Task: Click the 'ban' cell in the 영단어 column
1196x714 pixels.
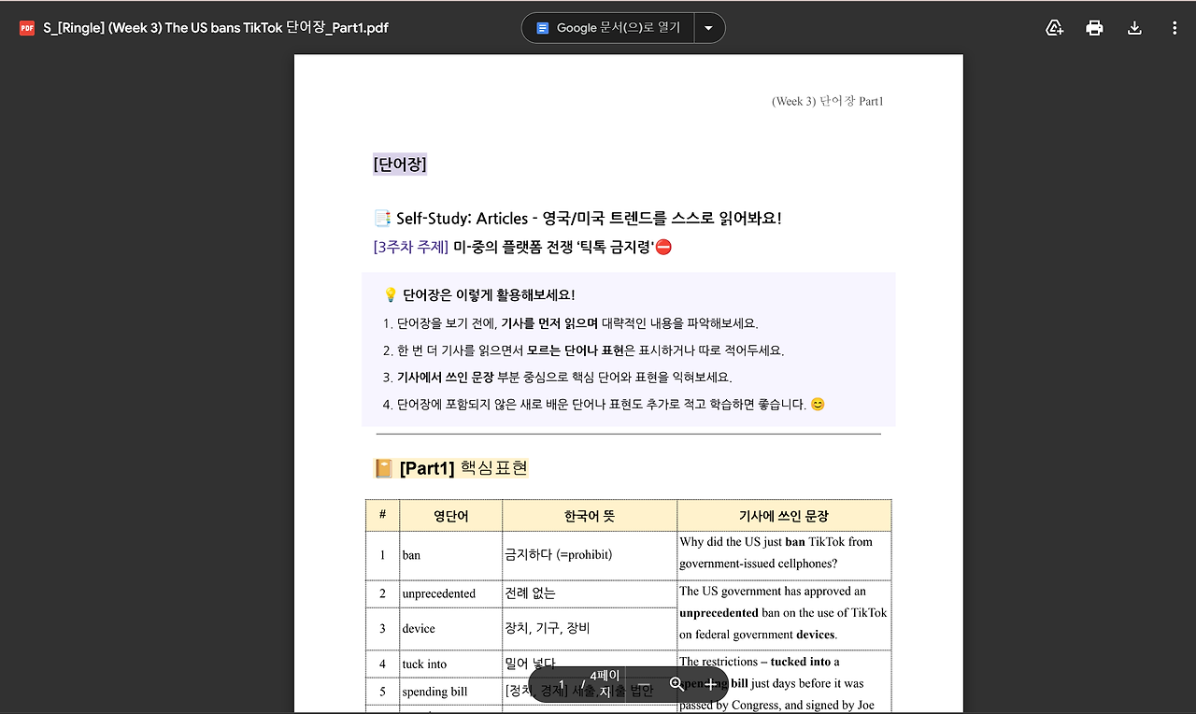Action: pos(450,555)
